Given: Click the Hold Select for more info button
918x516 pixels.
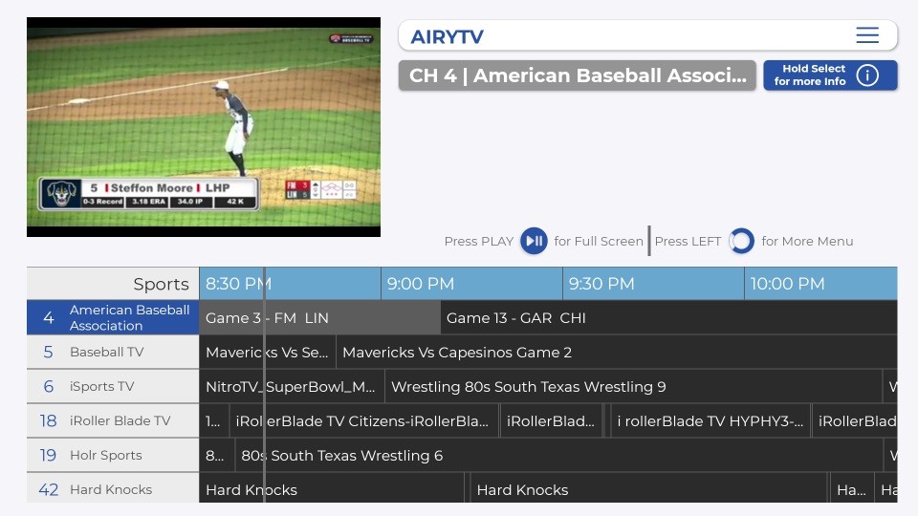Looking at the screenshot, I should pyautogui.click(x=830, y=75).
